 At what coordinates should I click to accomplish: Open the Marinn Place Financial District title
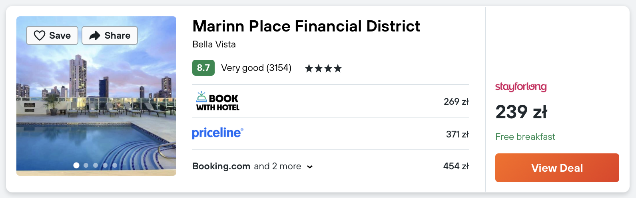coord(306,26)
